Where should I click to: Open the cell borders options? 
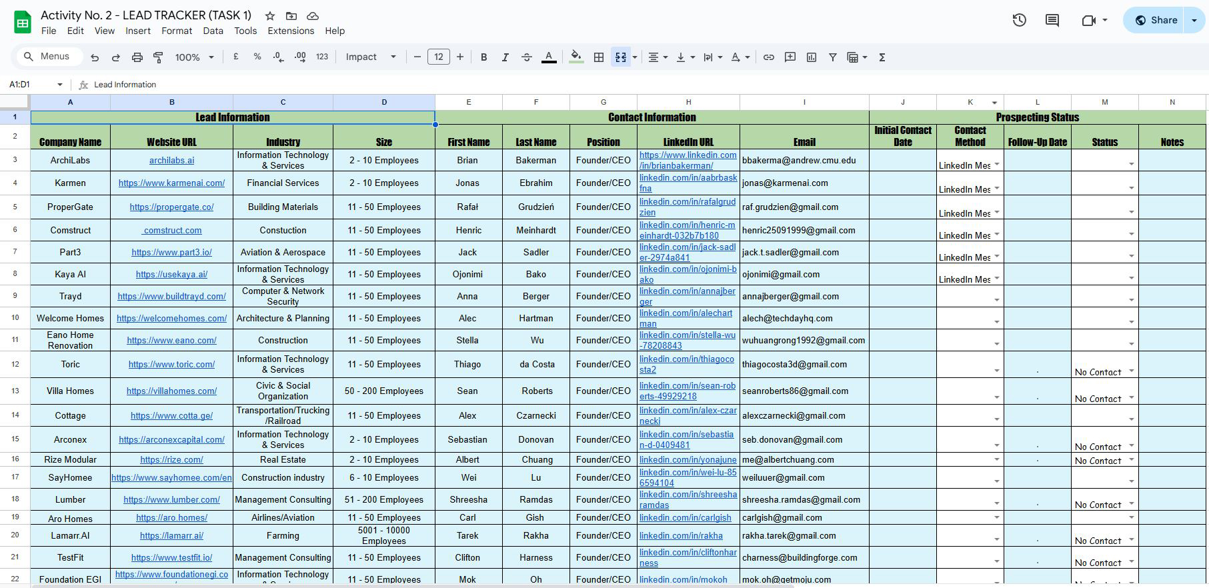(x=599, y=57)
